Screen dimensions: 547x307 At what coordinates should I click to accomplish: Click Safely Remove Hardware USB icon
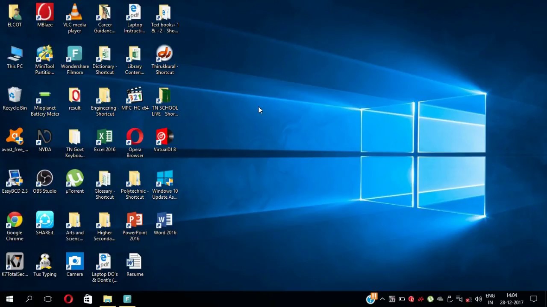pos(450,299)
